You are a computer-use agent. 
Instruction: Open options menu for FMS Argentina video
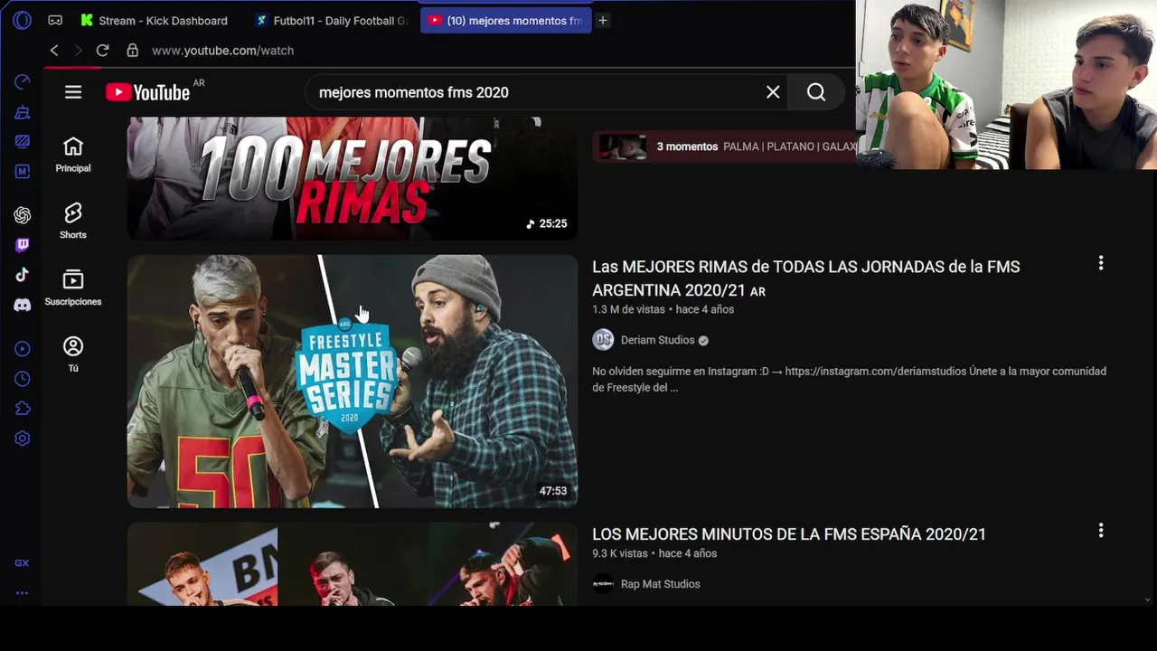1101,263
